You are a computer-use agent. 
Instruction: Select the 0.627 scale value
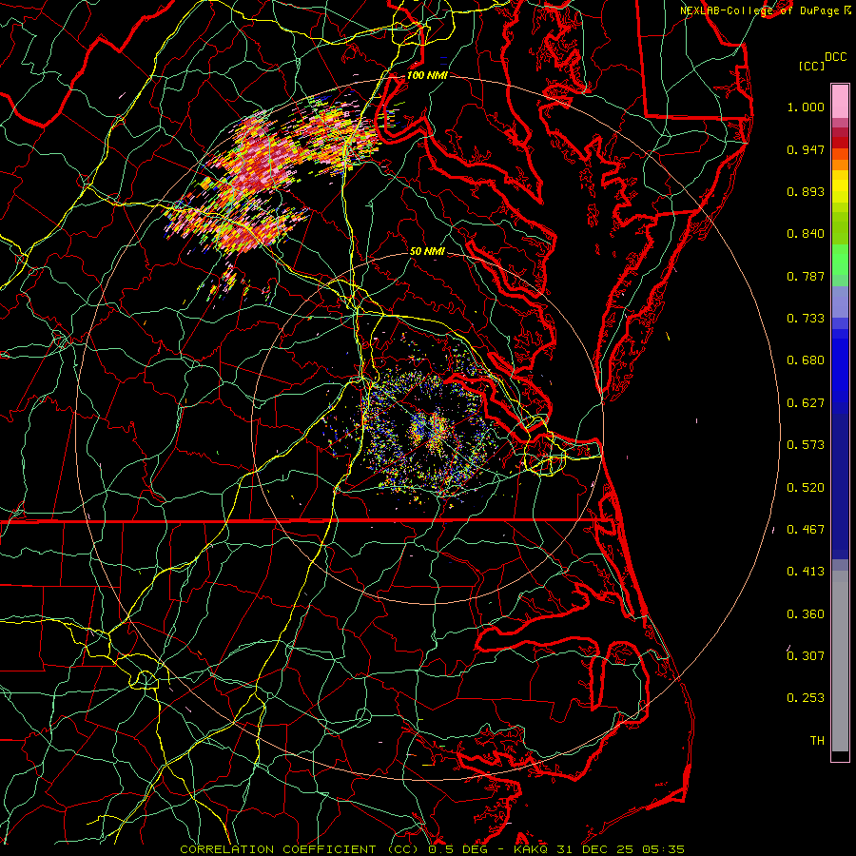806,403
